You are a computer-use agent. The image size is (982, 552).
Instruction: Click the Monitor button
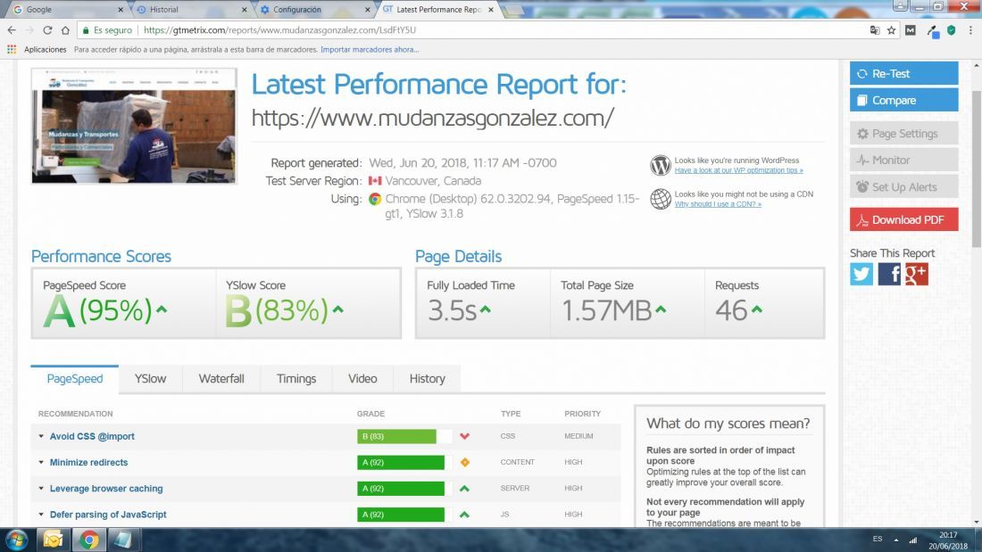point(903,161)
